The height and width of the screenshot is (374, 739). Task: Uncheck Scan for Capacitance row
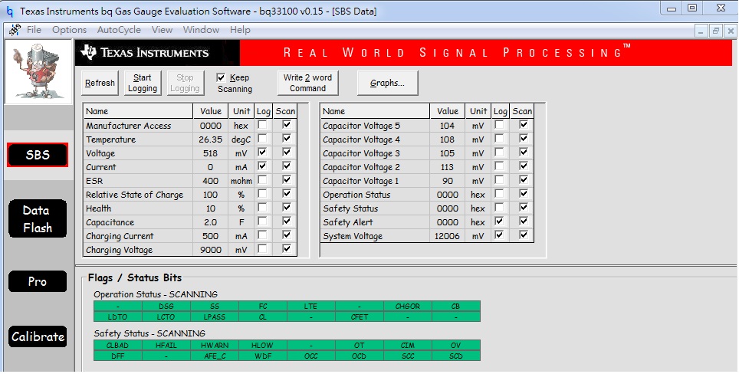point(287,221)
